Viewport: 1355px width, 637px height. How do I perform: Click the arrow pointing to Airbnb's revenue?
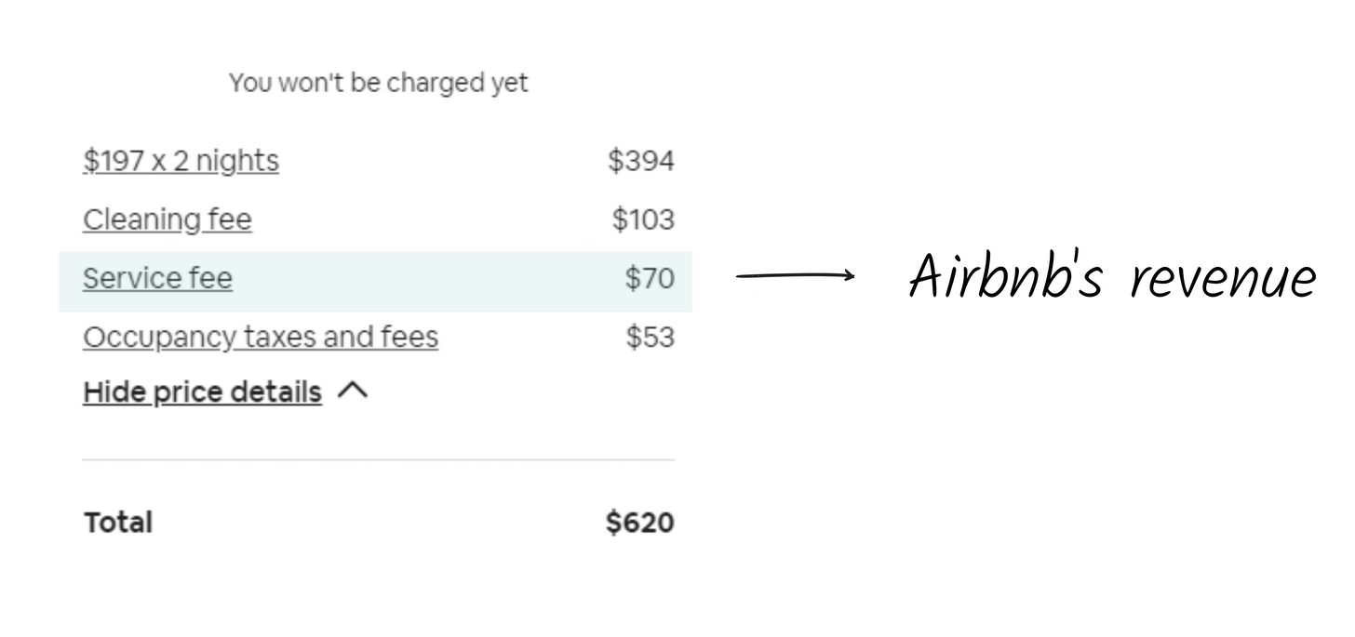click(x=796, y=274)
